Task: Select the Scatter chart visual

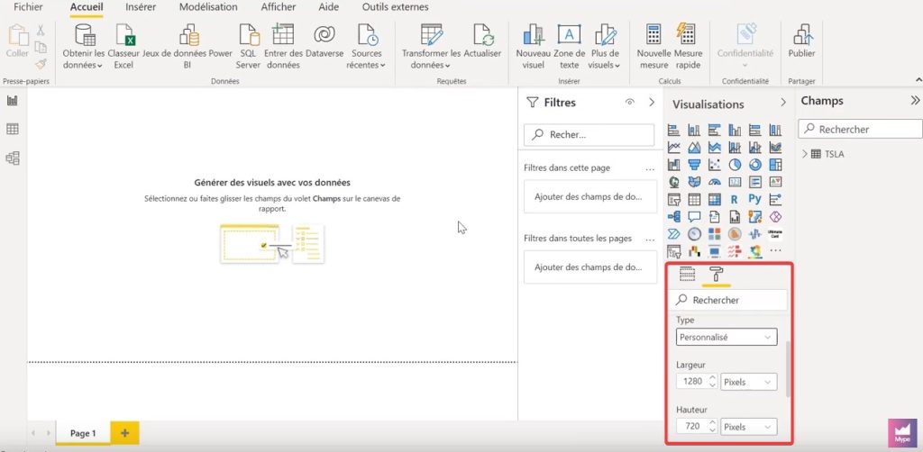Action: (715, 165)
